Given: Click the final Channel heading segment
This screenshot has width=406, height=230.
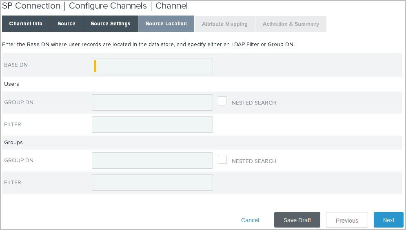Looking at the screenshot, I should (x=171, y=6).
